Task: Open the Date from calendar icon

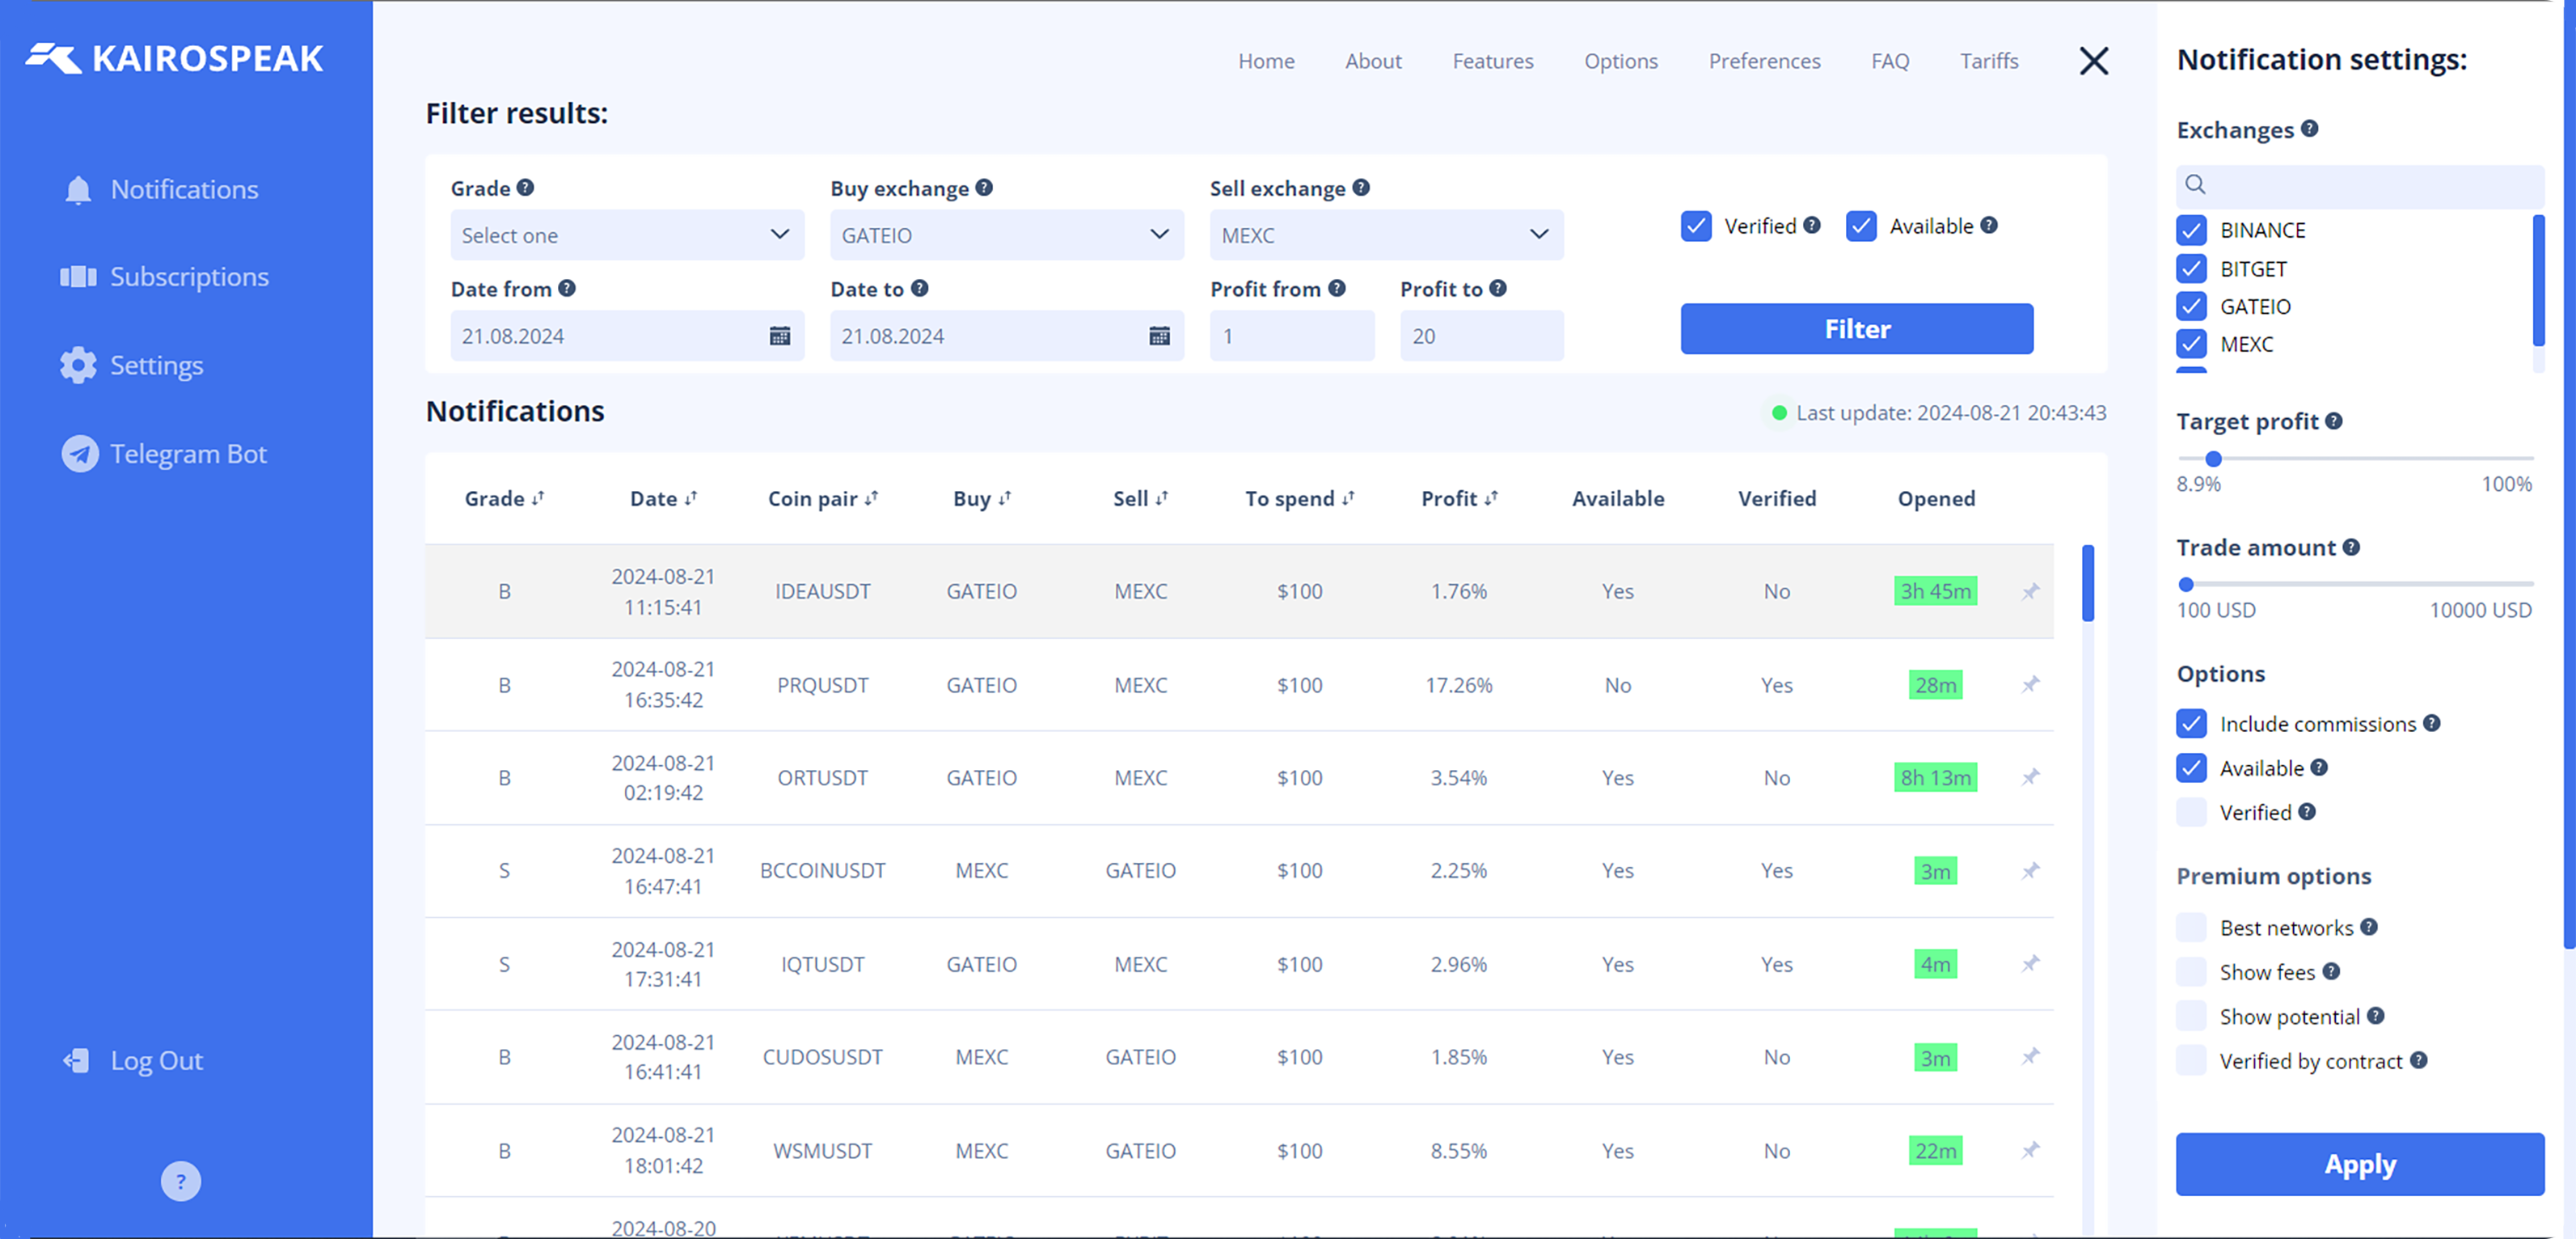Action: 779,336
